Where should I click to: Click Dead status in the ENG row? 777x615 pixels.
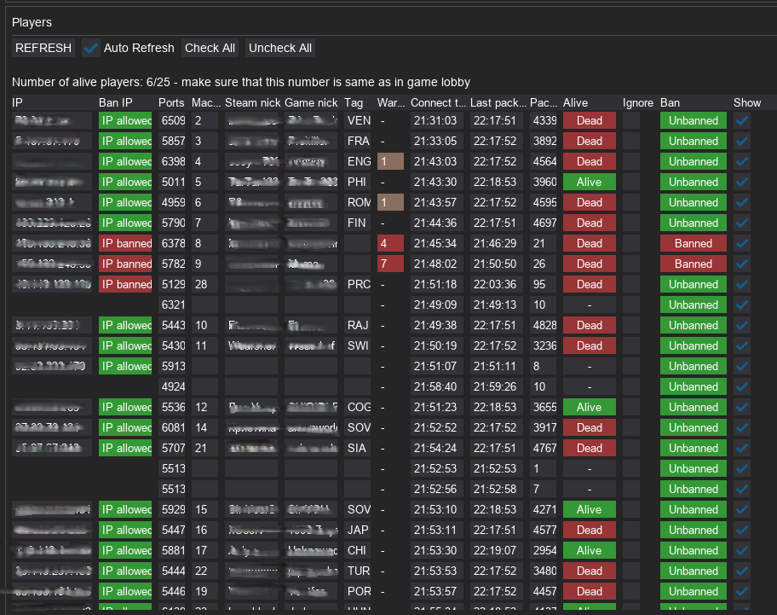589,161
